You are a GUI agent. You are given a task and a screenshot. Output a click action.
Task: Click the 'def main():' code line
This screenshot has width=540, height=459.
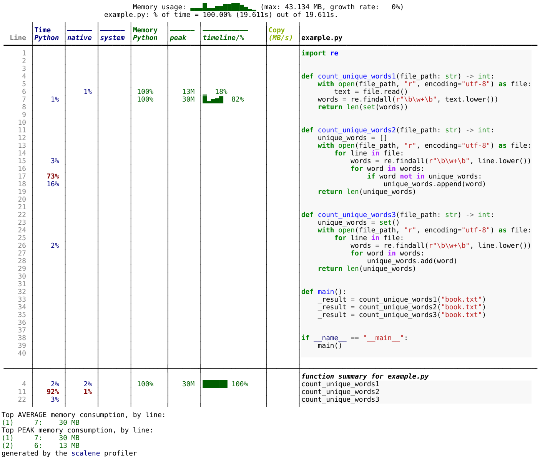[324, 292]
